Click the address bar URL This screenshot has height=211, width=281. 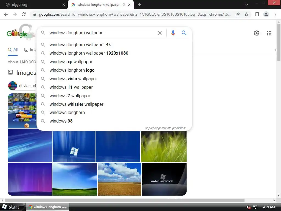(x=134, y=14)
